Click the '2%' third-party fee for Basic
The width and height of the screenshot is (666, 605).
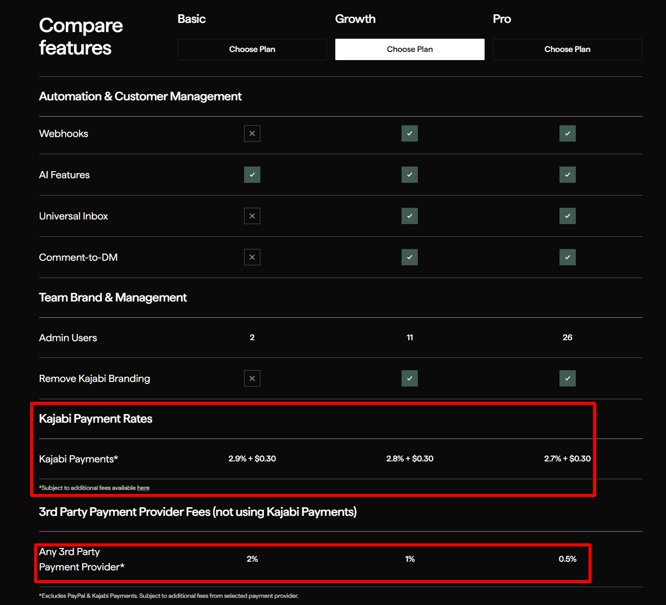(252, 559)
